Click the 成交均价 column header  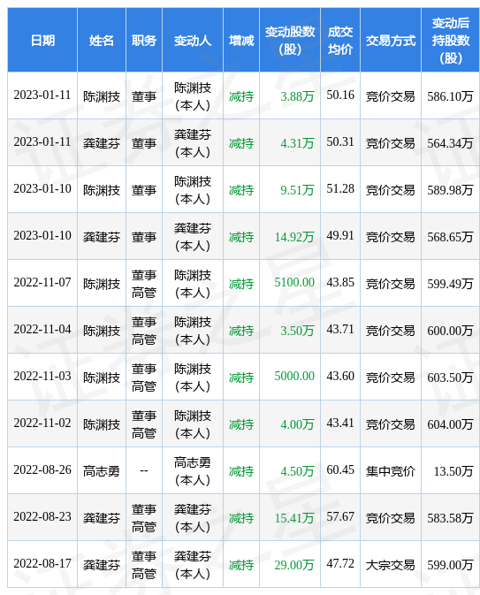point(340,40)
